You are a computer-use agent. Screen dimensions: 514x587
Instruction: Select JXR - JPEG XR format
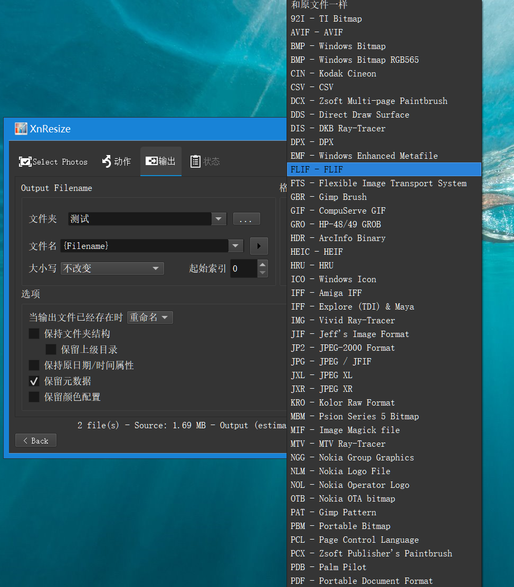point(384,389)
